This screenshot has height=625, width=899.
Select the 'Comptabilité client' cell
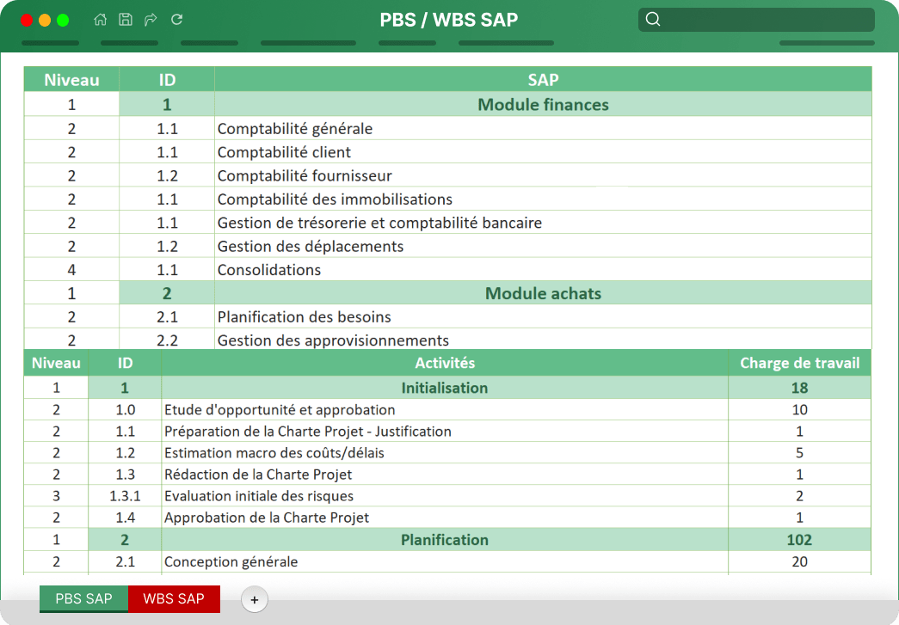(543, 152)
